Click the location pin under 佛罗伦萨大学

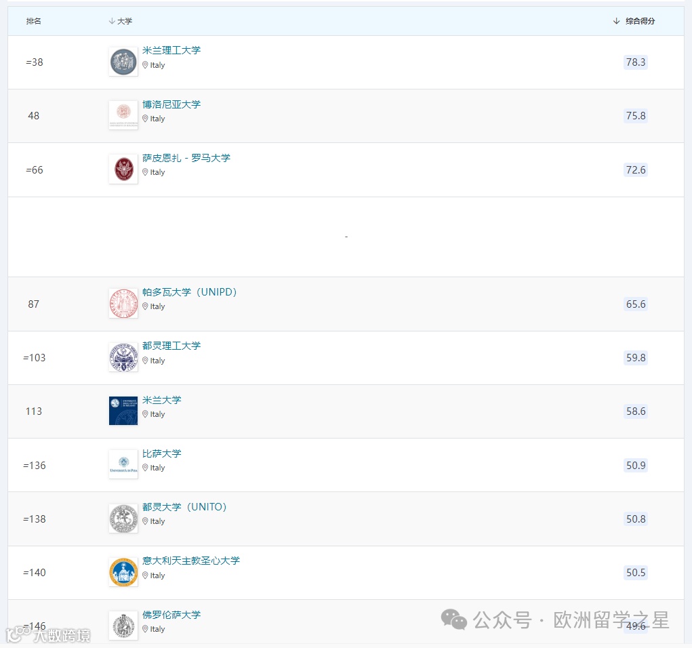(x=145, y=628)
